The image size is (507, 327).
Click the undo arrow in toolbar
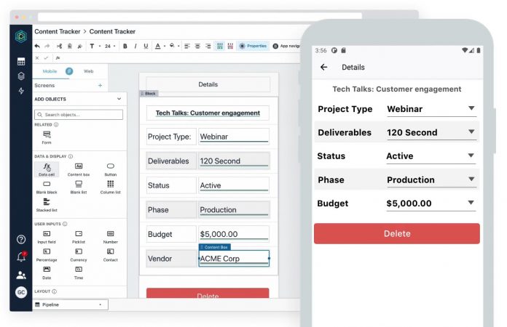[37, 46]
